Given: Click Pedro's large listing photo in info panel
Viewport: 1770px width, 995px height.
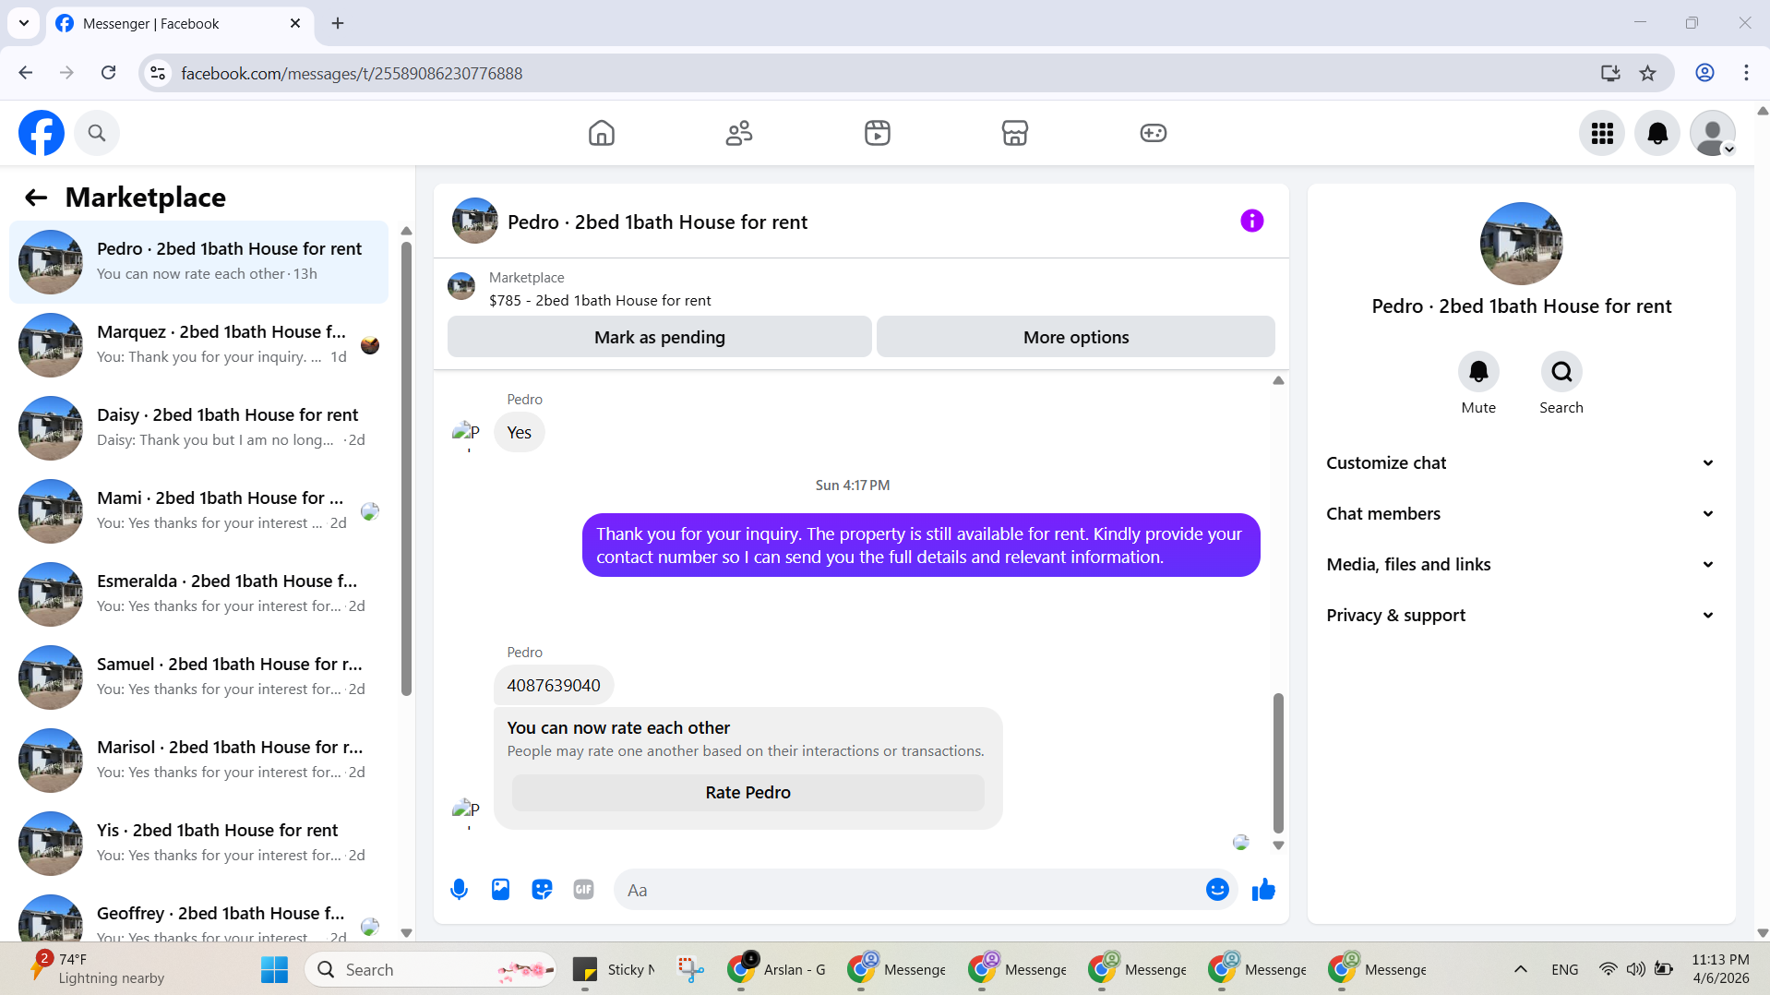Looking at the screenshot, I should [1521, 244].
